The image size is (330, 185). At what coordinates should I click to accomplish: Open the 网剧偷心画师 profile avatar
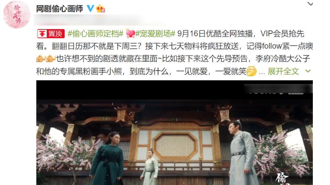tap(17, 15)
